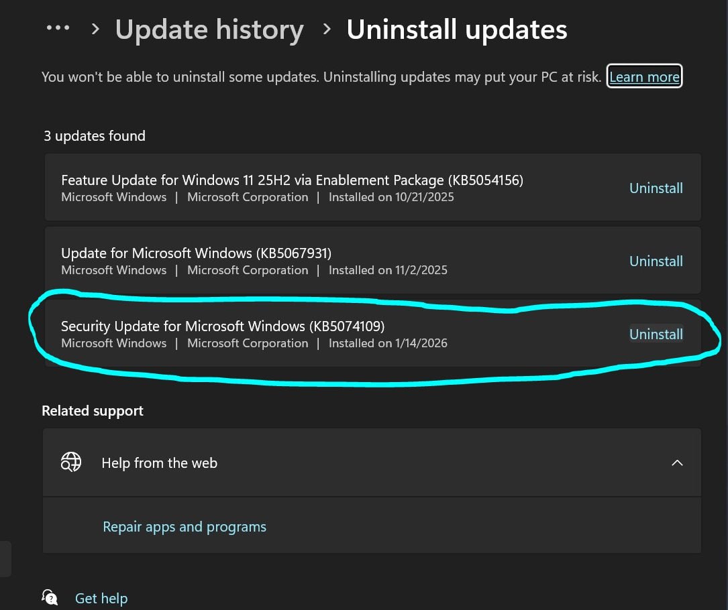Click the globe icon beside Help from the web
This screenshot has width=728, height=610.
(x=70, y=462)
